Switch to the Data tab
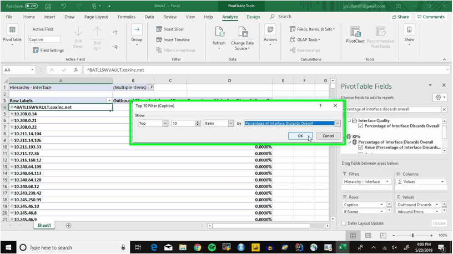This screenshot has width=453, height=254. pyautogui.click(x=149, y=17)
